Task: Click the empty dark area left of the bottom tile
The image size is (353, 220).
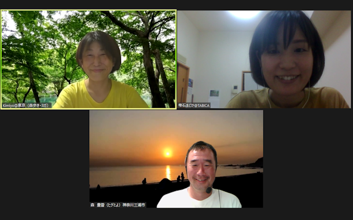Action: pyautogui.click(x=45, y=159)
